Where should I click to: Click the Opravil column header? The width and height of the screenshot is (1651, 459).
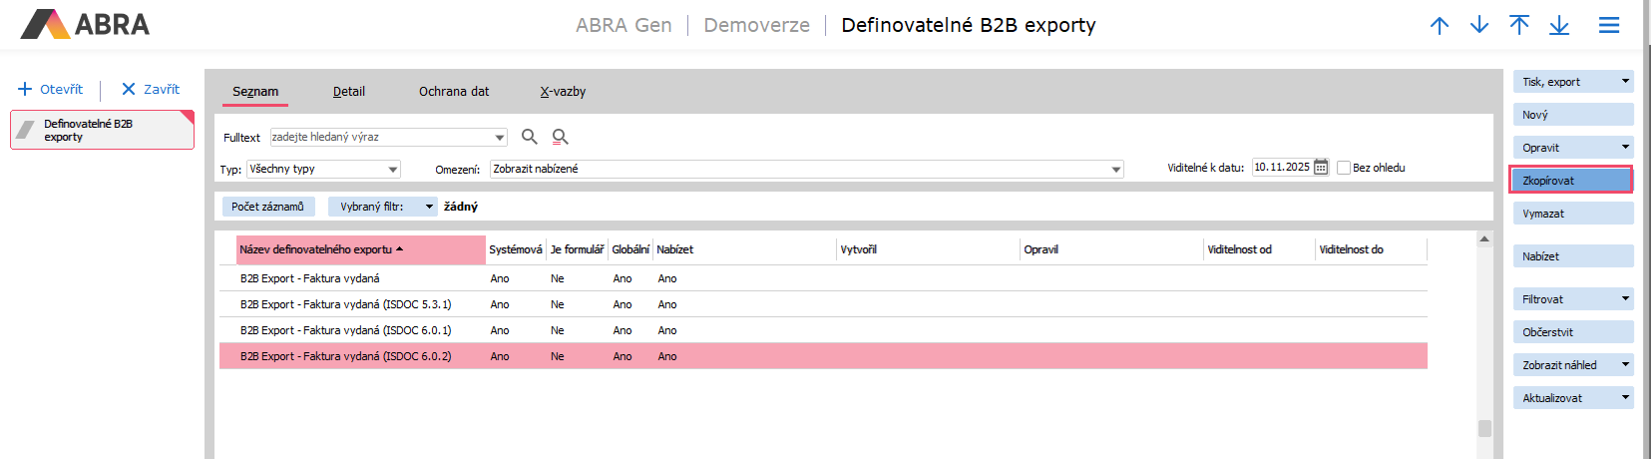point(1112,249)
